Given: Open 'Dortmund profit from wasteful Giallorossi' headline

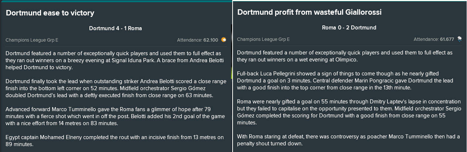Looking at the screenshot, I should (x=309, y=12).
